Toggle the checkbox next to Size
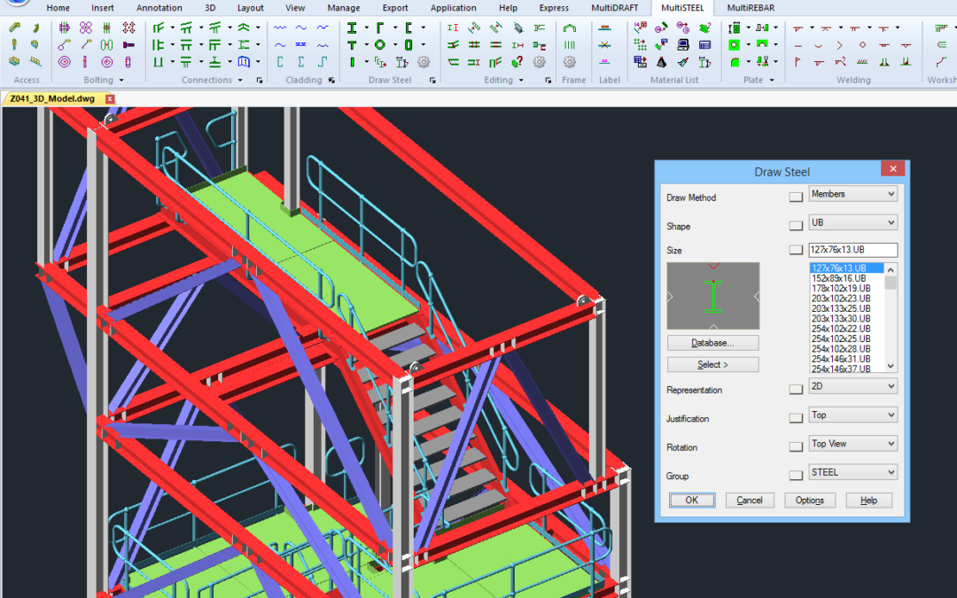 coord(796,250)
